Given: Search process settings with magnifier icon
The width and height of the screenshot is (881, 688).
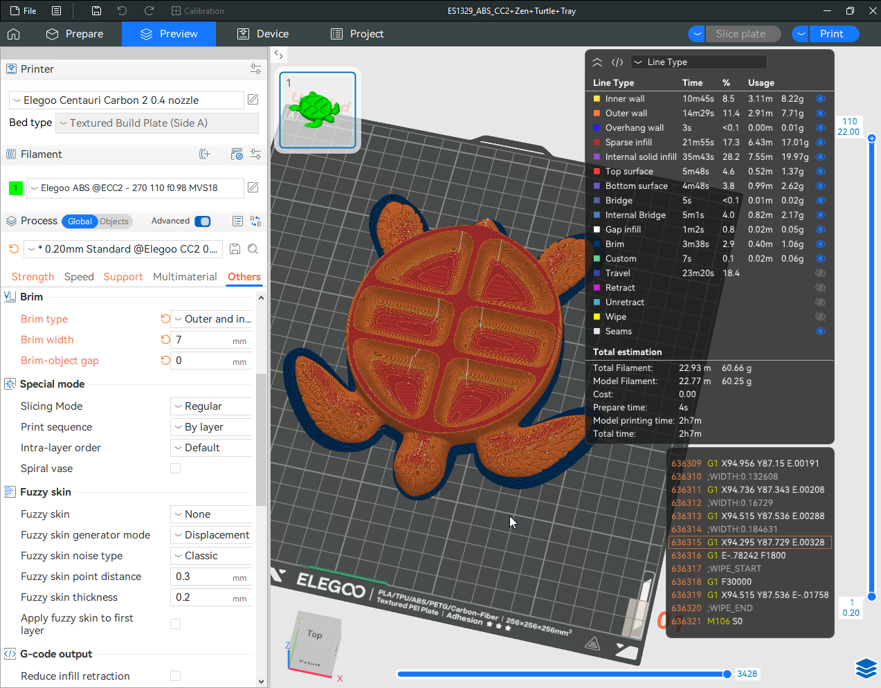Looking at the screenshot, I should click(x=253, y=249).
